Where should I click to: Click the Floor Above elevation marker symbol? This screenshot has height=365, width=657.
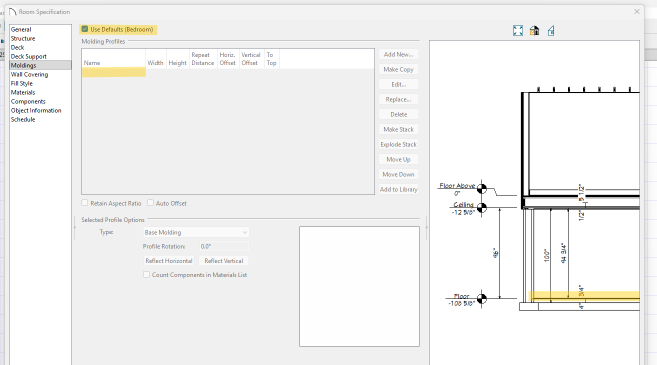coord(481,188)
